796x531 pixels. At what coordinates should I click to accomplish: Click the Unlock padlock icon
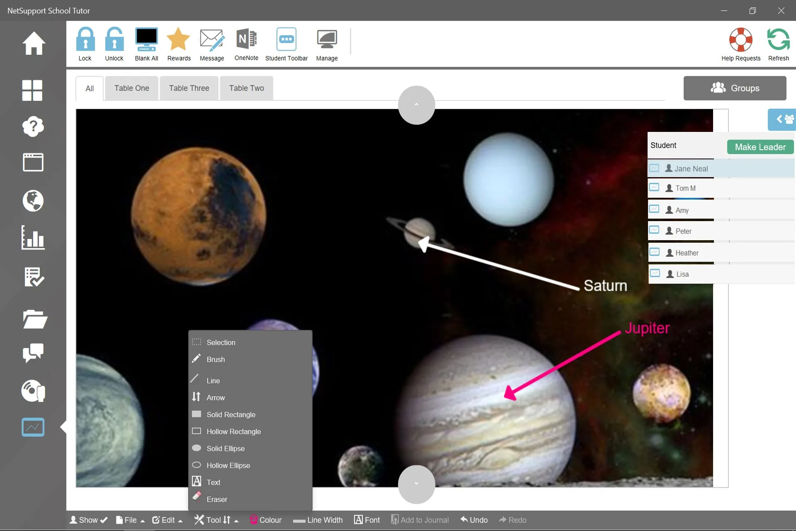(x=114, y=39)
